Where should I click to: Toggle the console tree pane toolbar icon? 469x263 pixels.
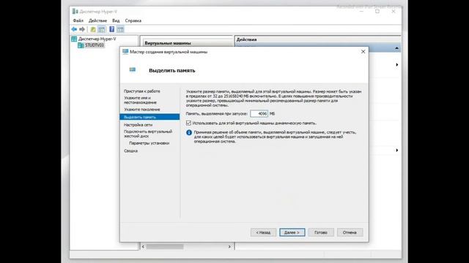102,29
